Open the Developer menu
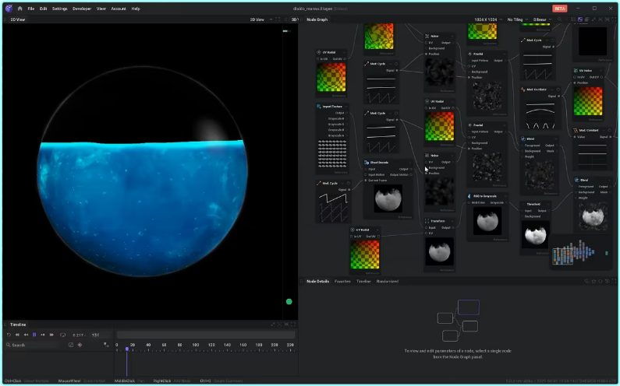Screen dimensions: 620x386 point(82,9)
